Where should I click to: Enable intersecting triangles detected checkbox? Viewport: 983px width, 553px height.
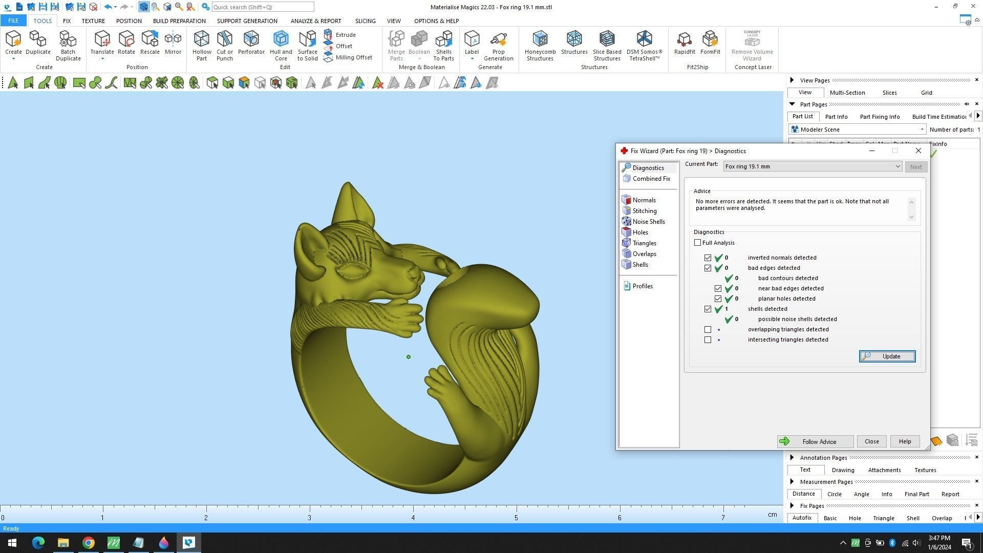pos(708,339)
